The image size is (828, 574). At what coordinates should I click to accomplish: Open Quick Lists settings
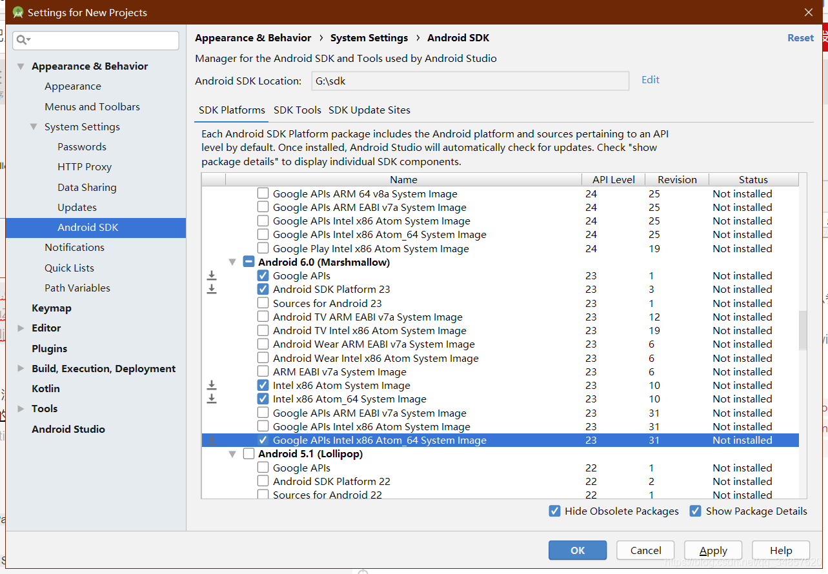(x=69, y=268)
